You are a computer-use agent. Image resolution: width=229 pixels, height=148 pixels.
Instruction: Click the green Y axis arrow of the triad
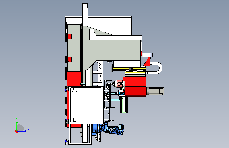point(17,126)
